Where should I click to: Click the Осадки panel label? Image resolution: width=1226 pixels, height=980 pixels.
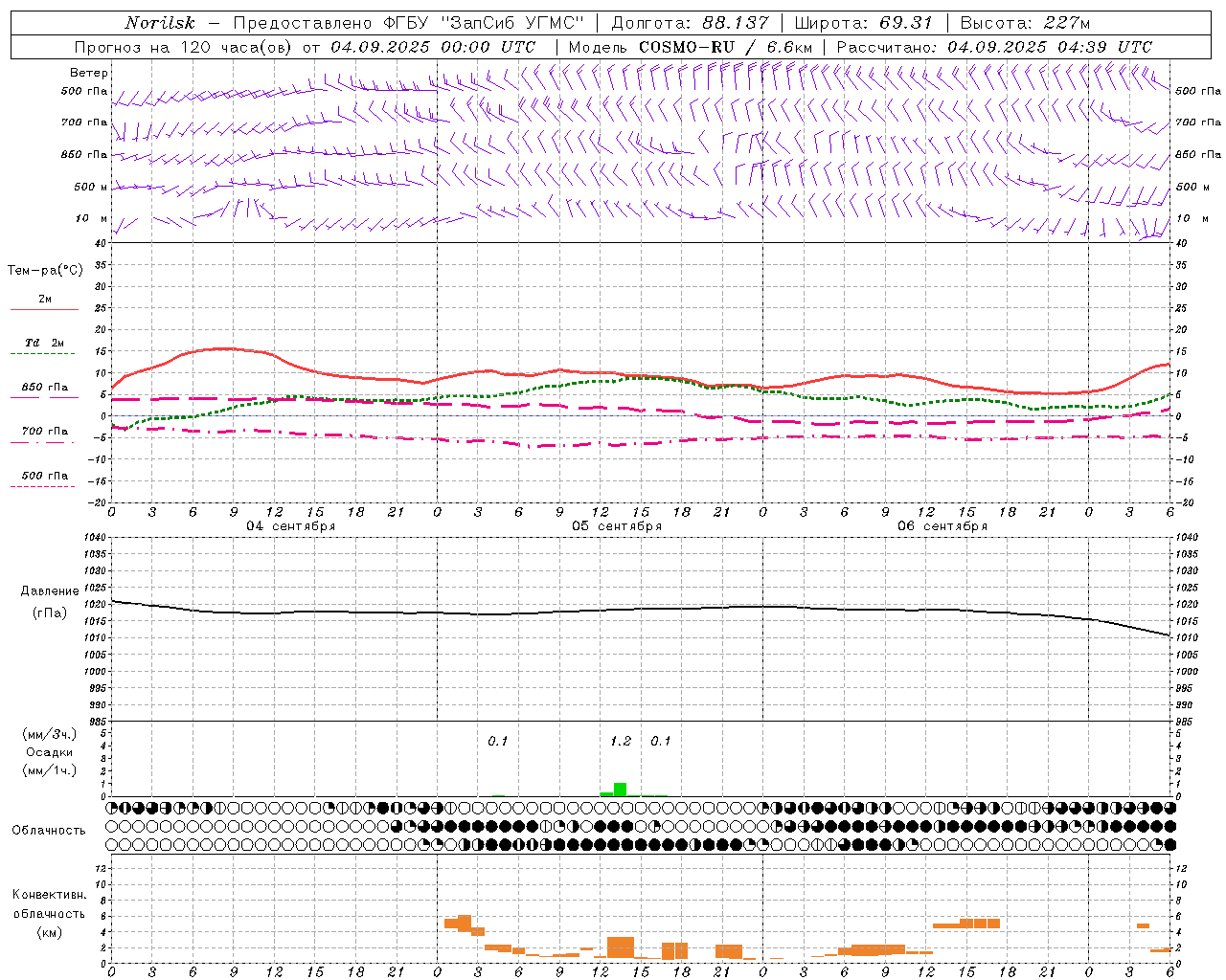(49, 752)
